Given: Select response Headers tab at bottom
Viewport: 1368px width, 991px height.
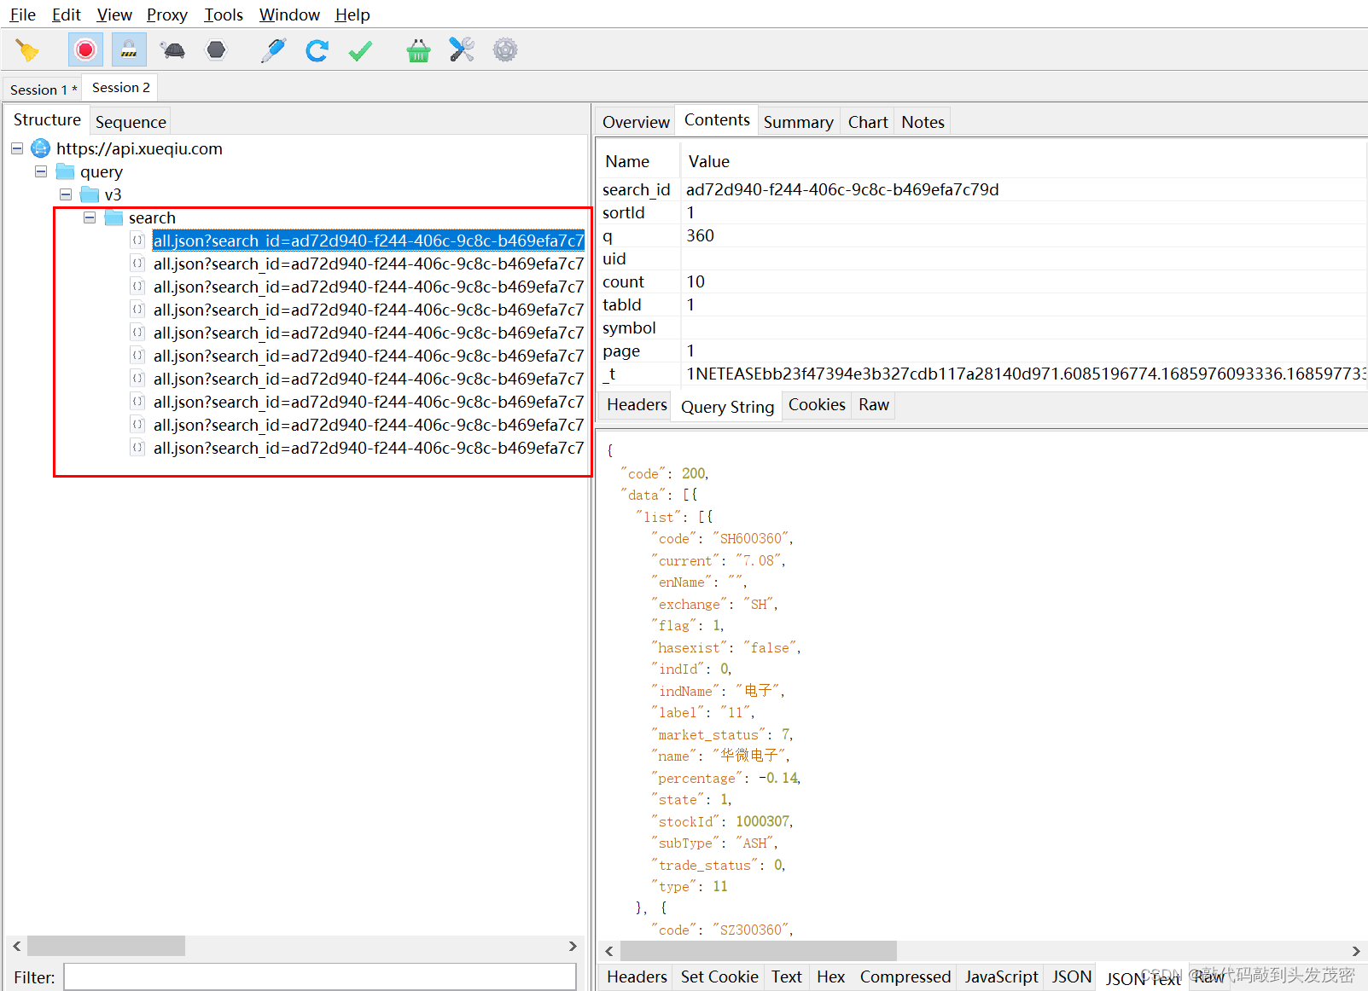Looking at the screenshot, I should [637, 977].
